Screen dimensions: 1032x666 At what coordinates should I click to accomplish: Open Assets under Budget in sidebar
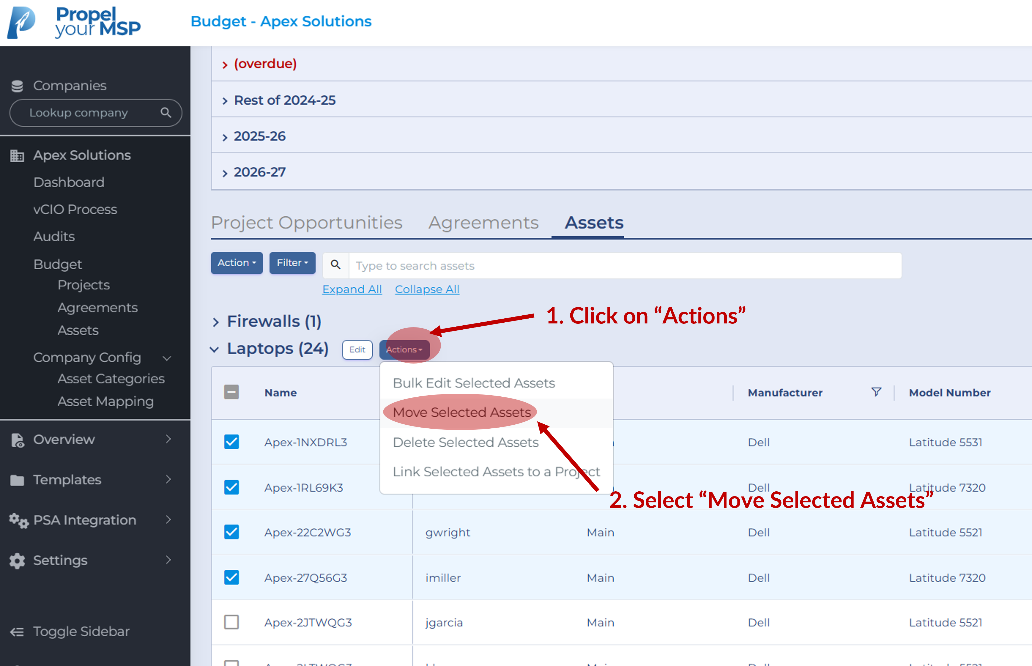click(x=78, y=330)
